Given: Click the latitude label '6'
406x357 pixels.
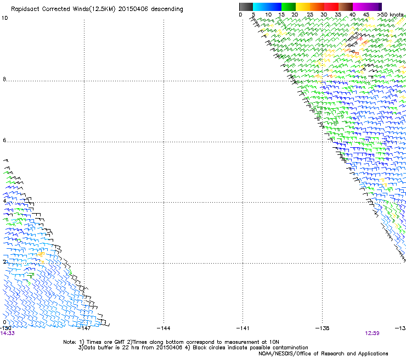Looking at the screenshot, I should 4,140.
